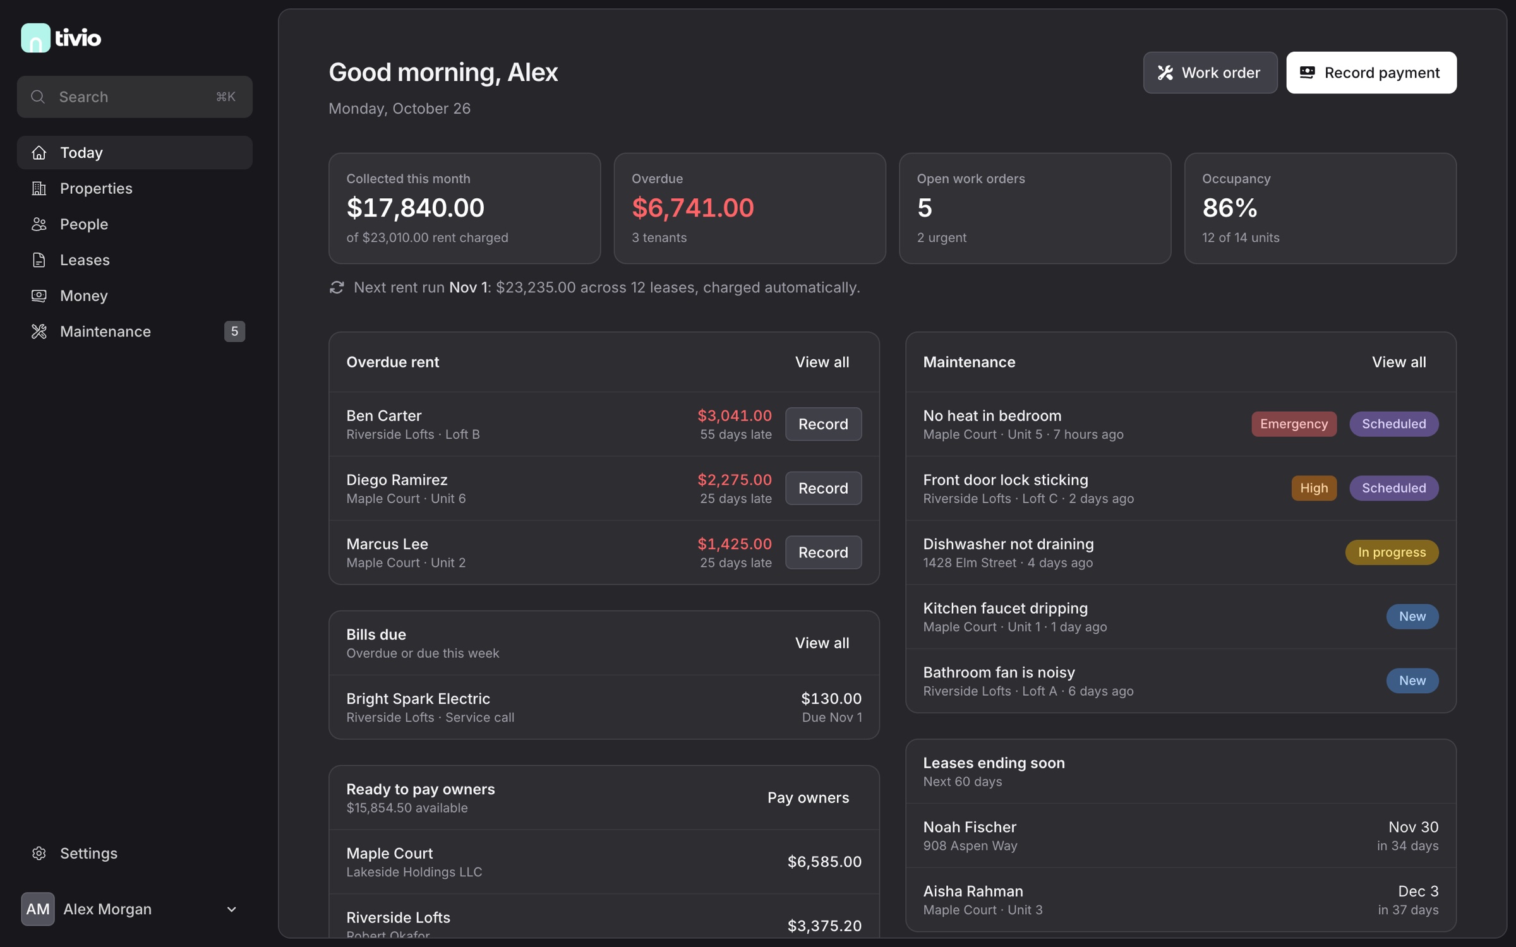Open the Occupancy 86% stat card
The height and width of the screenshot is (947, 1516).
(1320, 208)
